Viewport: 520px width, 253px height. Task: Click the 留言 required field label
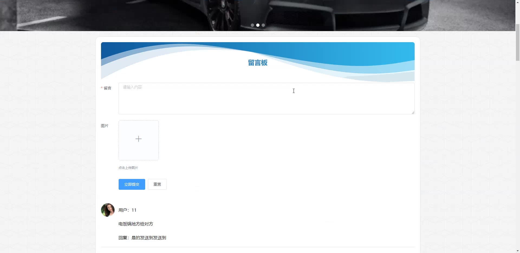106,88
